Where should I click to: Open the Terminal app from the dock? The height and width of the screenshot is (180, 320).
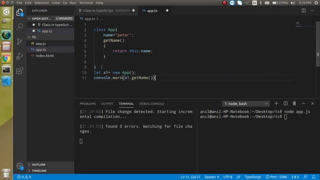6,70
